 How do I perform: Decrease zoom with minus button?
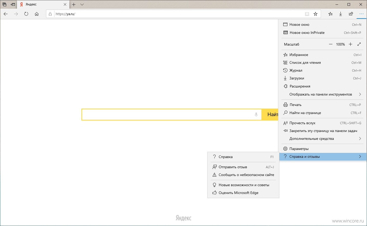pos(331,44)
